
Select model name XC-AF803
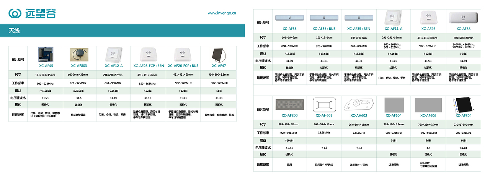tap(79, 66)
